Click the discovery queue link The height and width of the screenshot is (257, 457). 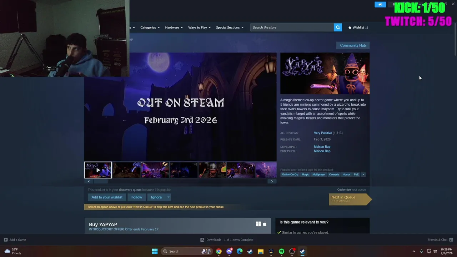[130, 190]
